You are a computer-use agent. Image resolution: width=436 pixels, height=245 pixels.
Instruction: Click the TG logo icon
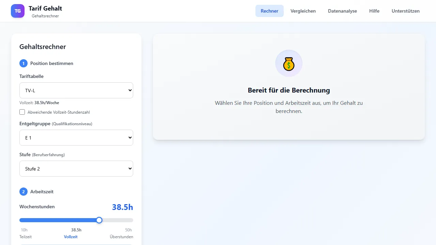pos(17,11)
